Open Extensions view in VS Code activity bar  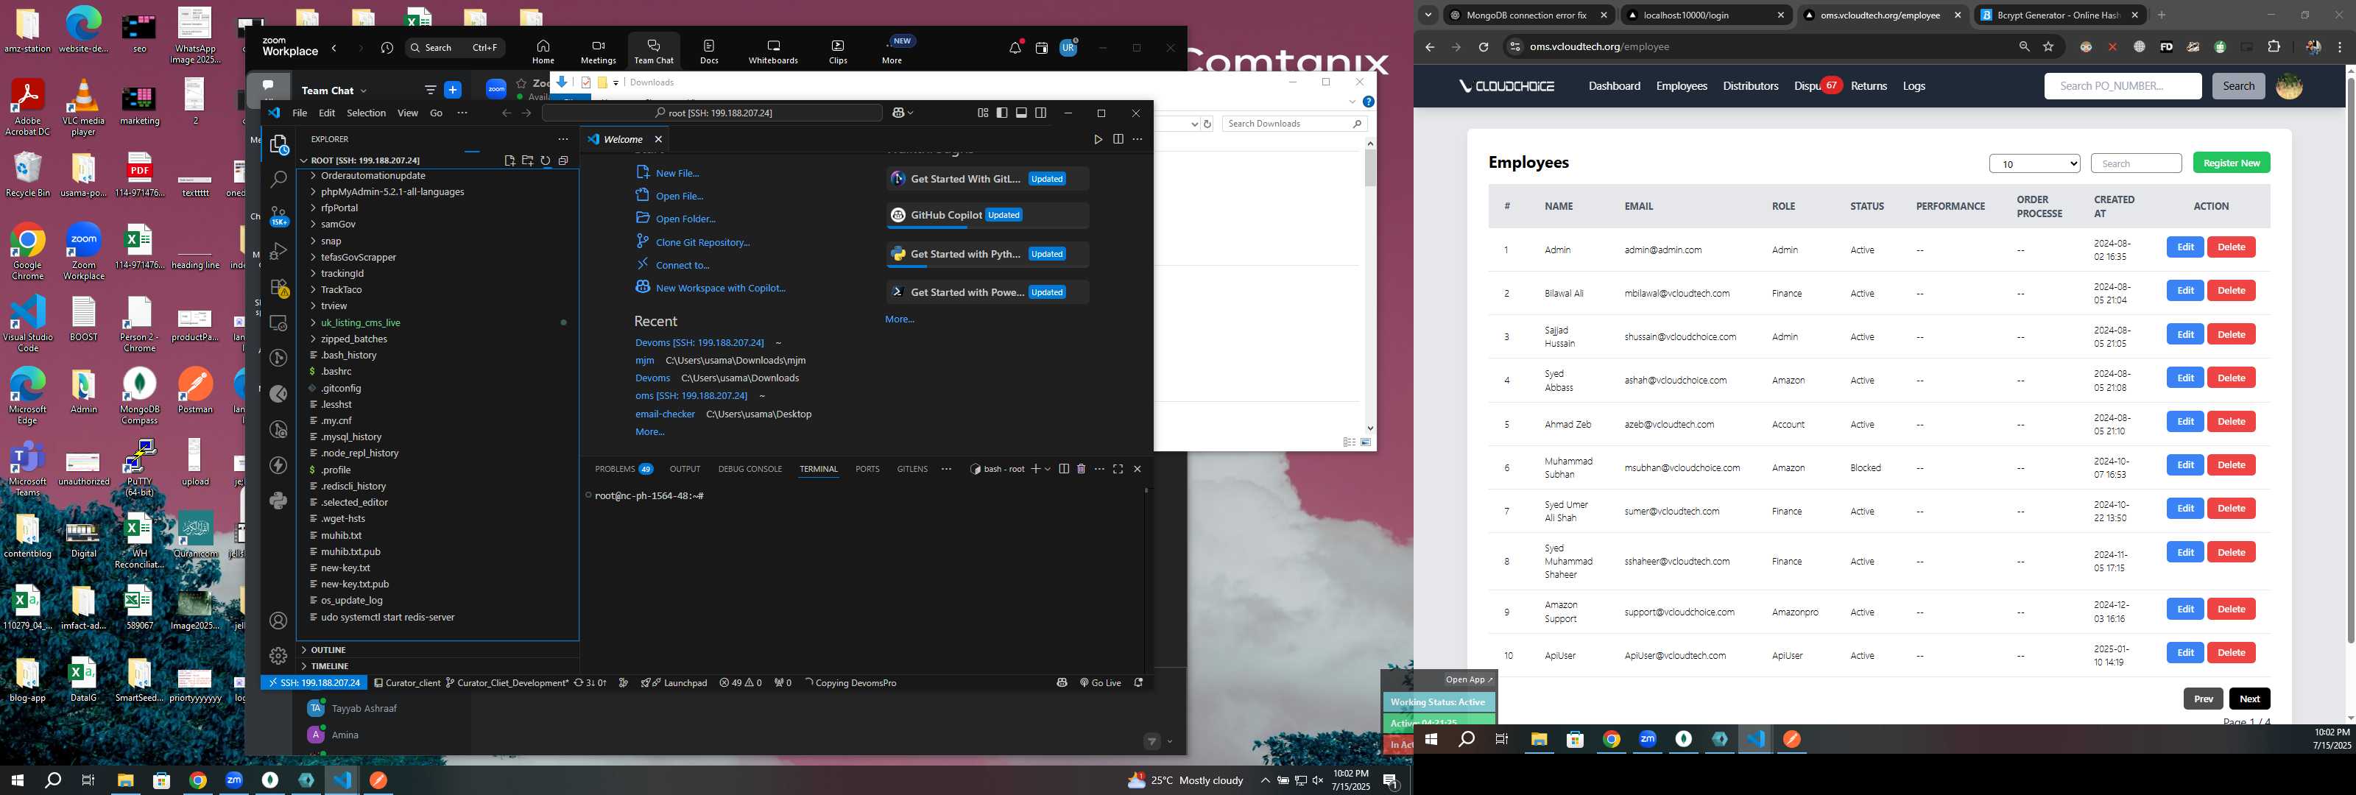279,287
